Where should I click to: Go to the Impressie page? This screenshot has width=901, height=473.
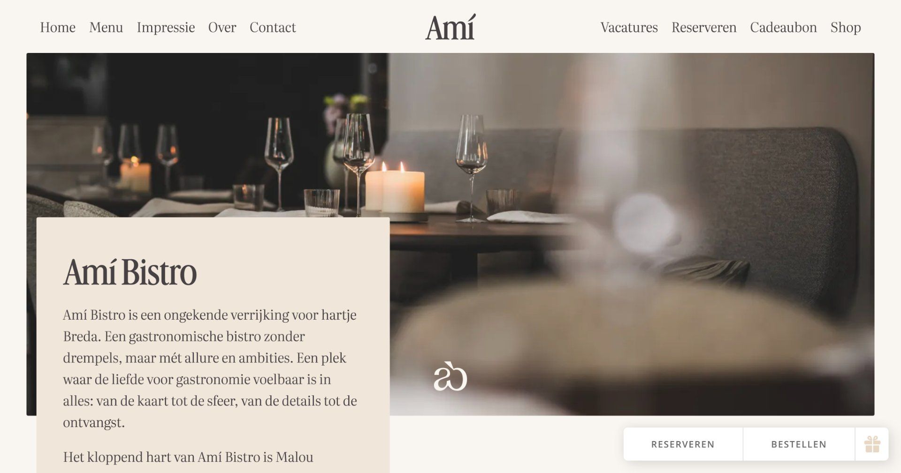click(166, 27)
